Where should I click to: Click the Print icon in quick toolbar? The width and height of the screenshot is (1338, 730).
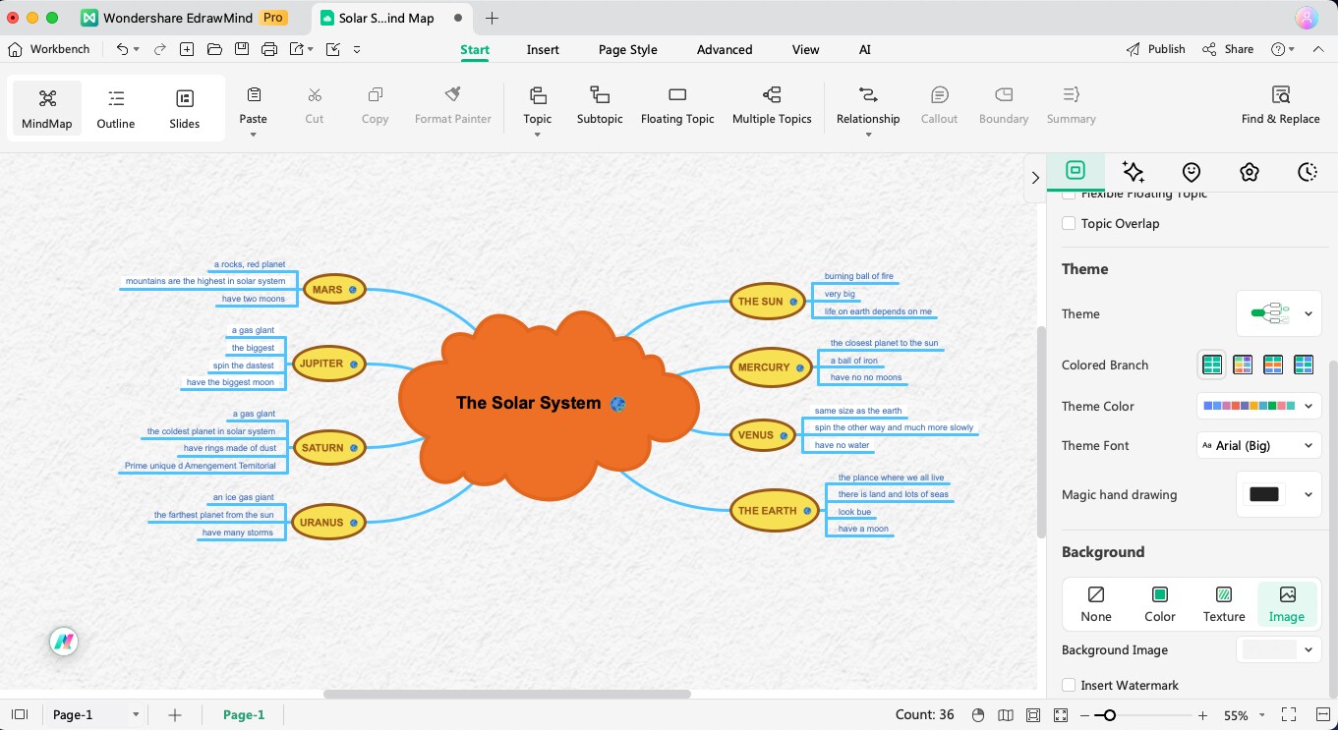coord(269,49)
